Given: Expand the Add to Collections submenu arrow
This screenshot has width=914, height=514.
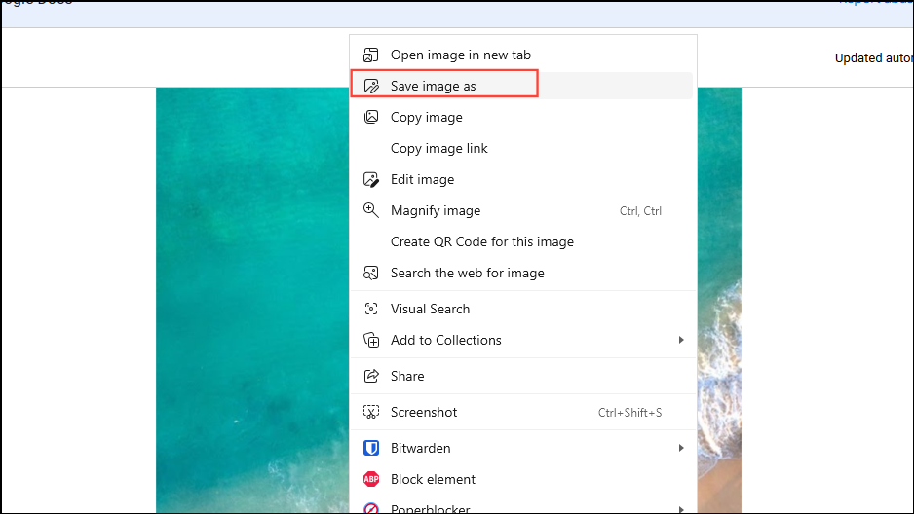Looking at the screenshot, I should [681, 340].
